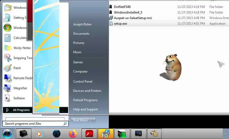Viewport: 229px width, 139px height.
Task: Open Devices and Printers
Action: (87, 91)
